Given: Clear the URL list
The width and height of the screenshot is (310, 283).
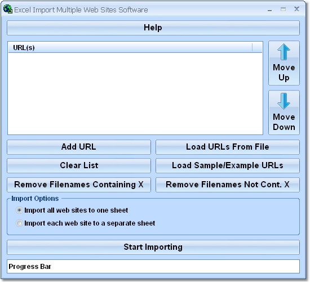Looking at the screenshot, I should tap(79, 165).
